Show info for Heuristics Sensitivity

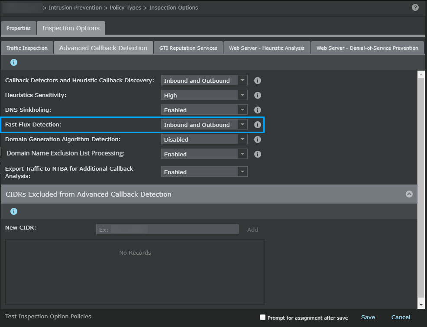click(257, 95)
